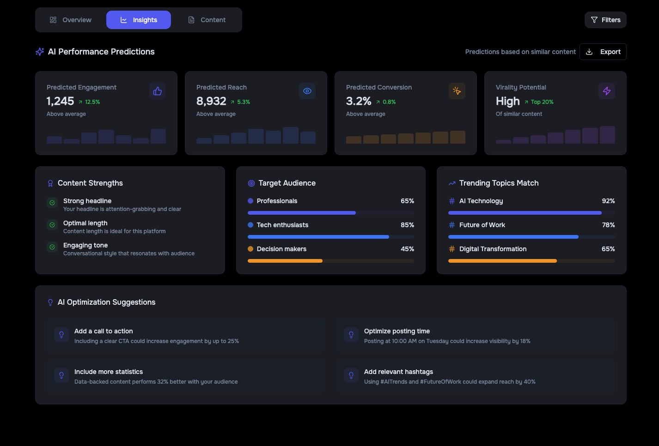The height and width of the screenshot is (446, 659).
Task: Select the Add relevant hashtags suggestion
Action: point(476,376)
